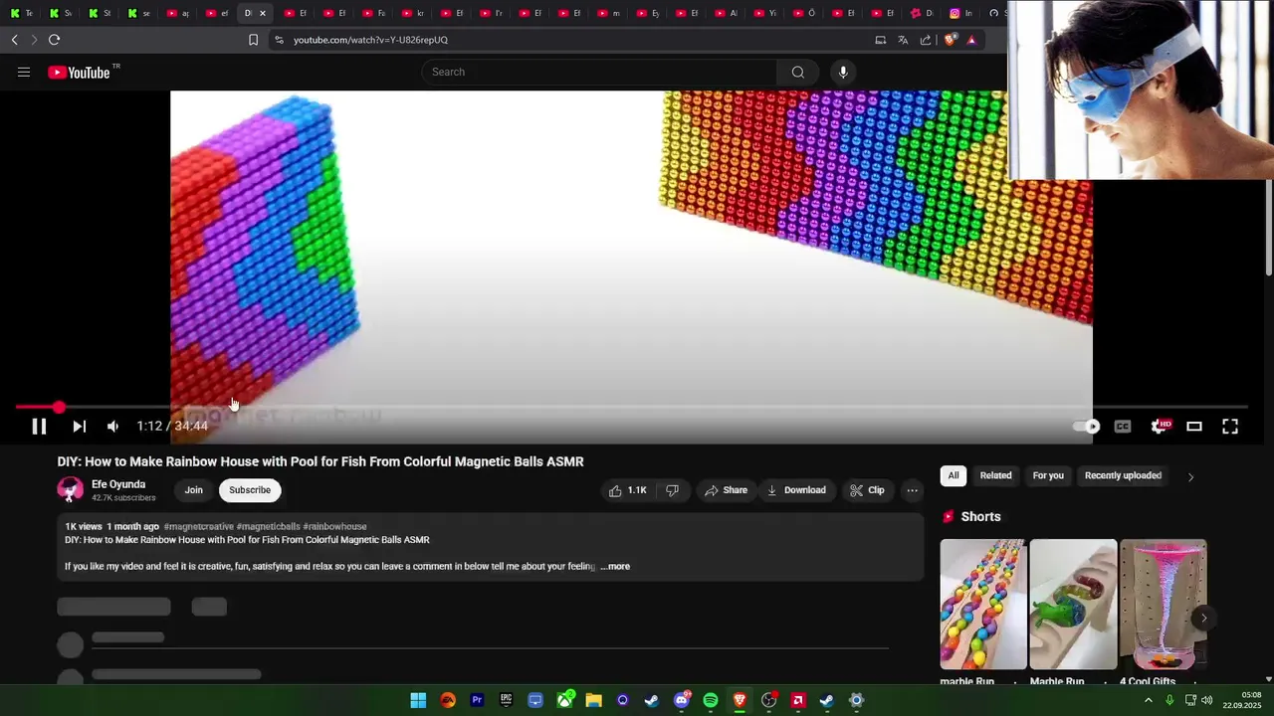Seek using the video progress bar

(631, 407)
